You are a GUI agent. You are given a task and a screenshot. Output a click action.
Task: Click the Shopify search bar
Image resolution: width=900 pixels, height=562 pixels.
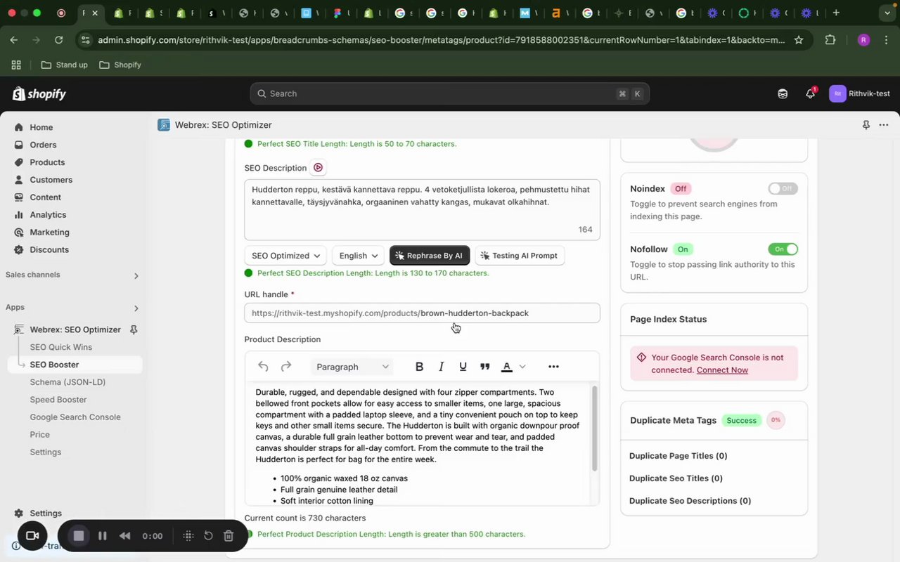(449, 93)
